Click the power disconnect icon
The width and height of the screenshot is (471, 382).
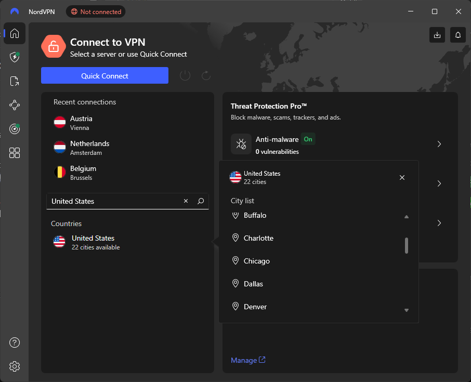(x=185, y=76)
